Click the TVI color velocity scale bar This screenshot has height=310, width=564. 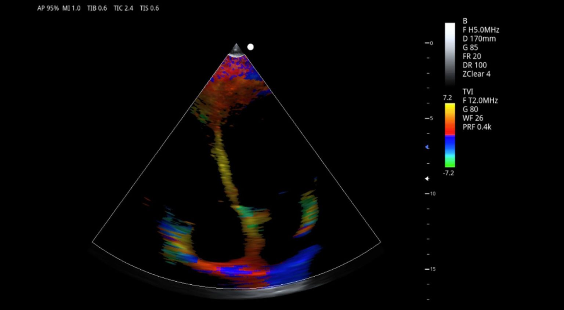(x=450, y=135)
